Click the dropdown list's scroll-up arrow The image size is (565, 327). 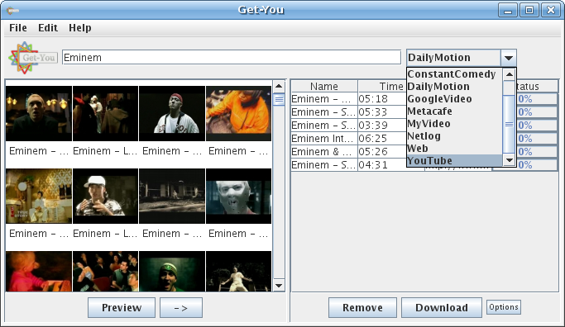(x=509, y=74)
